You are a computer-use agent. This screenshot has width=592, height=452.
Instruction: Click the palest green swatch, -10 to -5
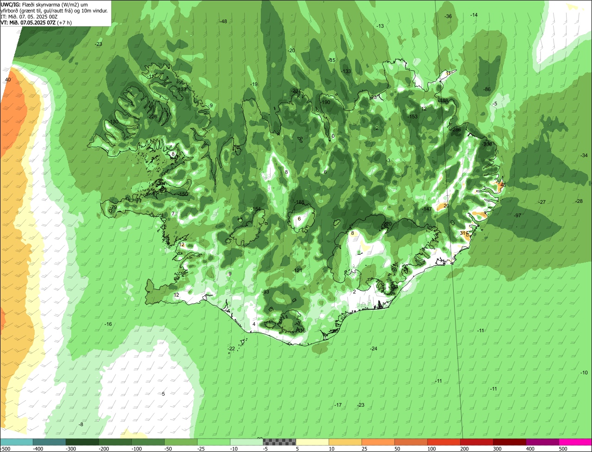(x=247, y=442)
